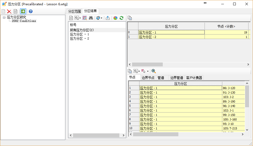Click the 100: J-160 node cell
This screenshot has width=253, height=146.
pyautogui.click(x=233, y=119)
